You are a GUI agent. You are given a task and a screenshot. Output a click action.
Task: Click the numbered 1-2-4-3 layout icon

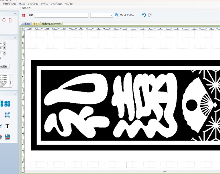click(x=7, y=104)
